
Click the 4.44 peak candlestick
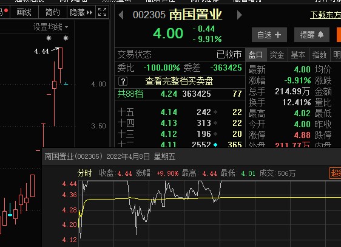(x=61, y=58)
